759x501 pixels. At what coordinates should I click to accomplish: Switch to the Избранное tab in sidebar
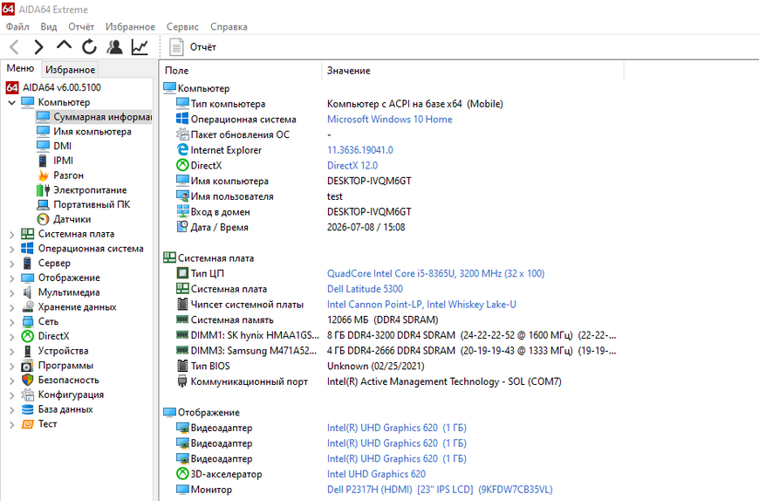click(x=70, y=69)
